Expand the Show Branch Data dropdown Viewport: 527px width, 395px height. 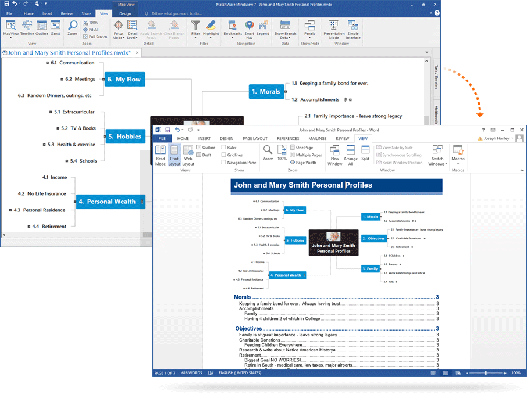tap(285, 30)
